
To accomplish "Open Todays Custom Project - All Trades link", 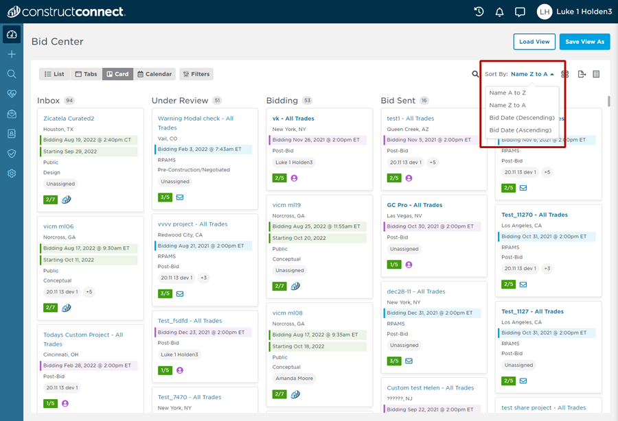I will (83, 339).
